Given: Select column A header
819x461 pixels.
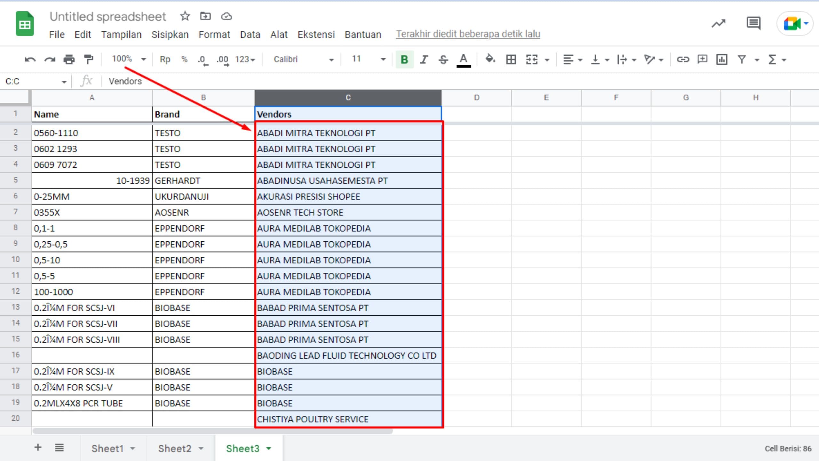Looking at the screenshot, I should 92,98.
